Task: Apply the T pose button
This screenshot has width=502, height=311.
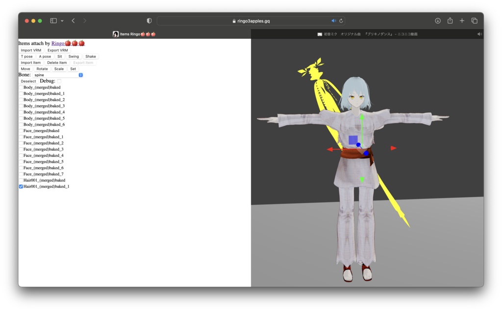Action: [x=26, y=56]
